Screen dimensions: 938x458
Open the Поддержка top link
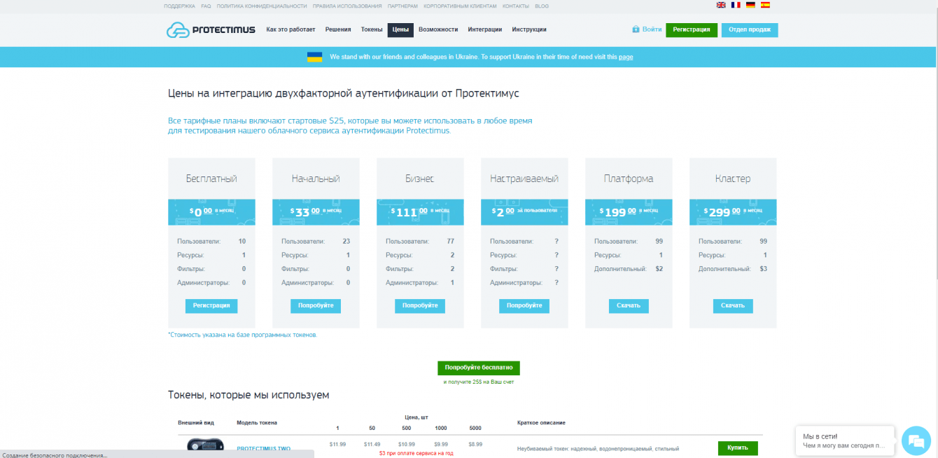(x=180, y=6)
